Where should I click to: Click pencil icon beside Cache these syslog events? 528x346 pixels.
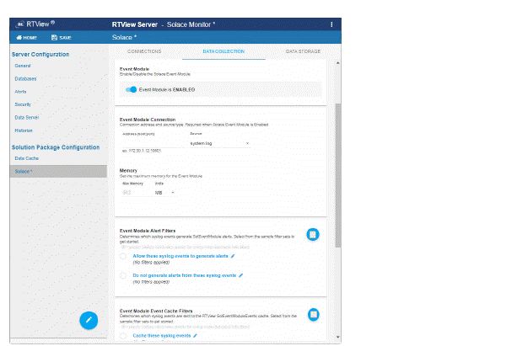[x=193, y=335]
